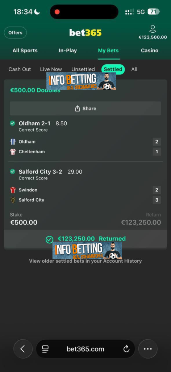Tap the Cheltenham team kit icon

point(13,152)
